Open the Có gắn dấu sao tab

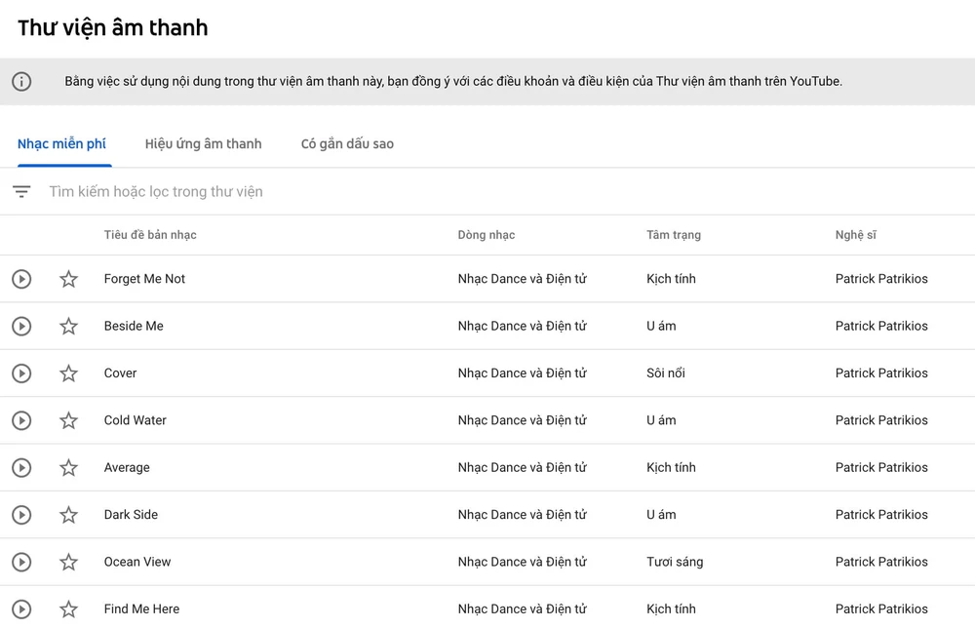click(x=347, y=143)
